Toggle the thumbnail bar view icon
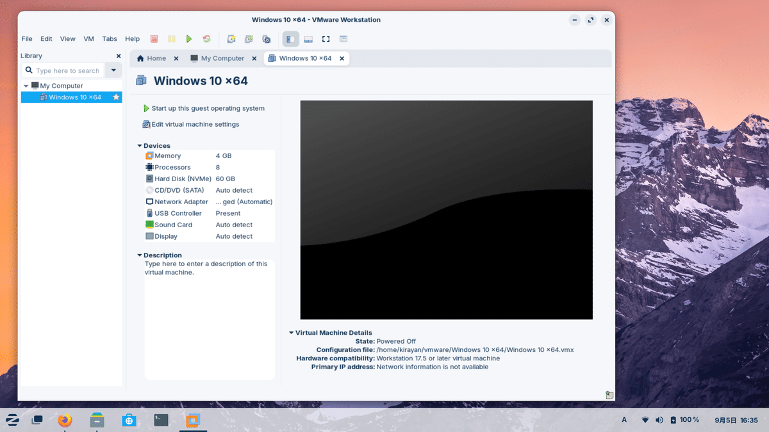The image size is (769, 432). (x=308, y=39)
